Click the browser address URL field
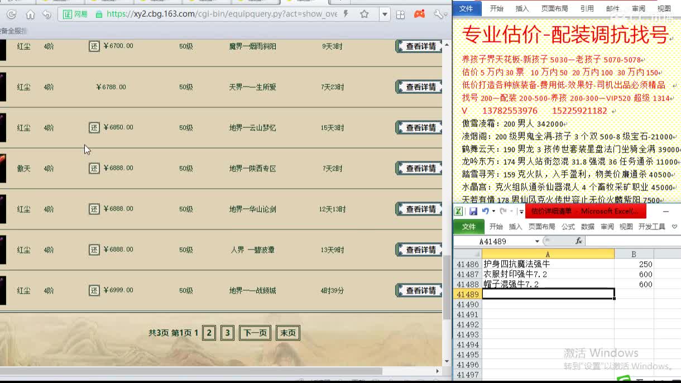 pyautogui.click(x=221, y=14)
